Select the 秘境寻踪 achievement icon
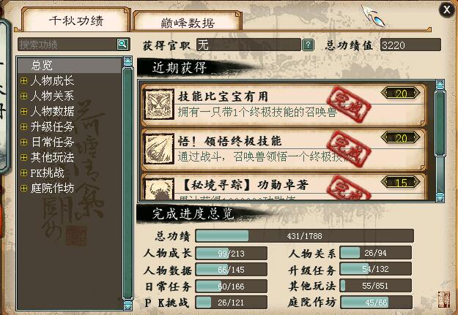 tap(160, 189)
